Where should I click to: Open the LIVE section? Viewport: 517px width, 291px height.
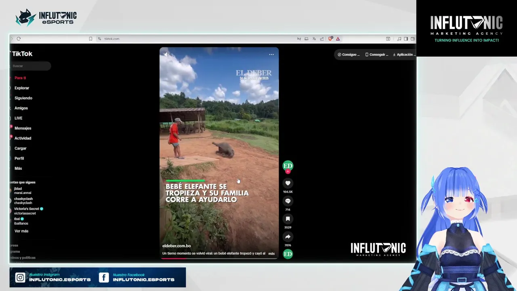pos(18,118)
